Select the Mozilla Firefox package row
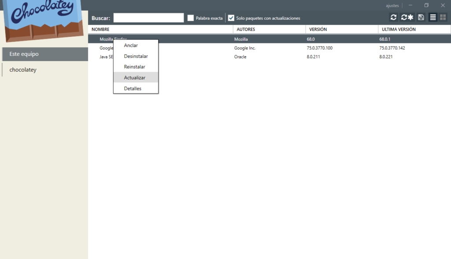 click(270, 39)
